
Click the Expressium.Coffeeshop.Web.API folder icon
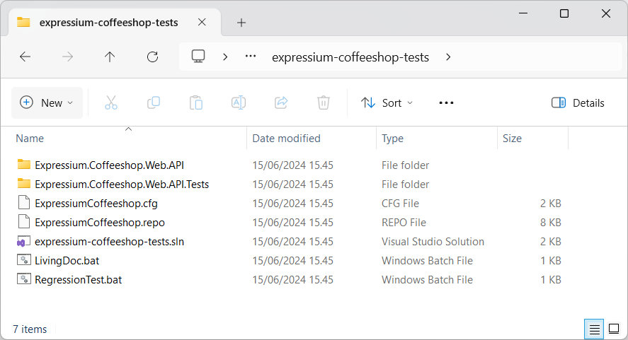point(24,164)
